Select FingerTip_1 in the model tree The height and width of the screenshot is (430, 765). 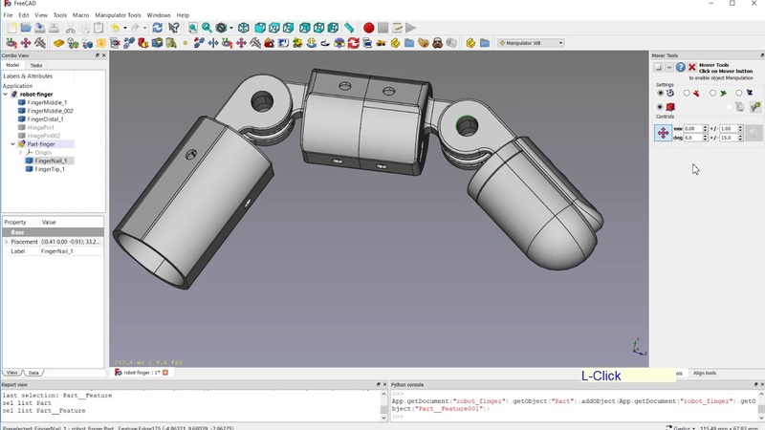tap(50, 169)
